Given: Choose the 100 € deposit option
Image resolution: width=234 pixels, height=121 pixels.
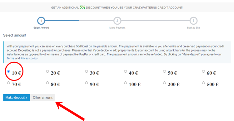Looking at the screenshot, I should click(125, 83).
